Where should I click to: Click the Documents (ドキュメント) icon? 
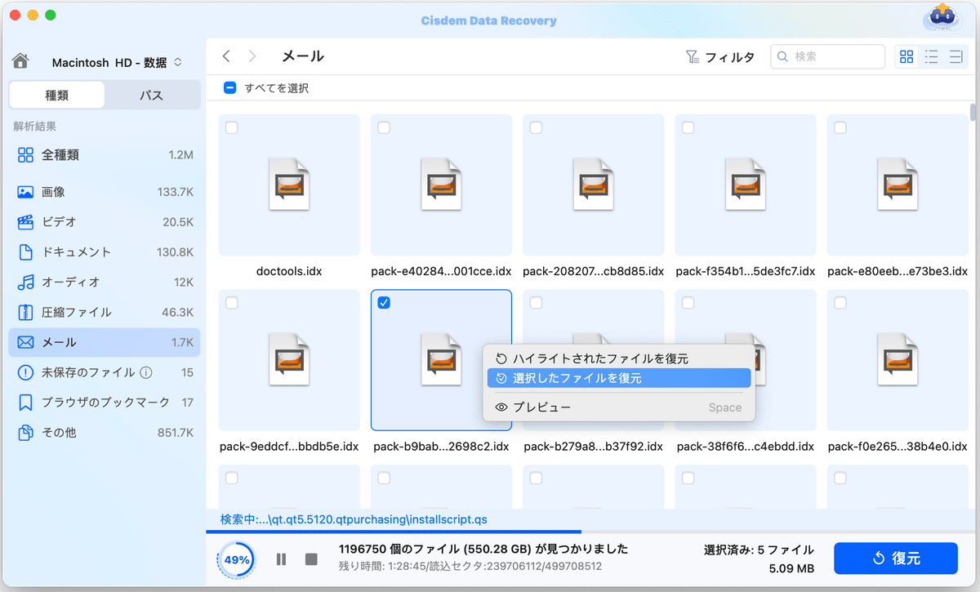25,252
